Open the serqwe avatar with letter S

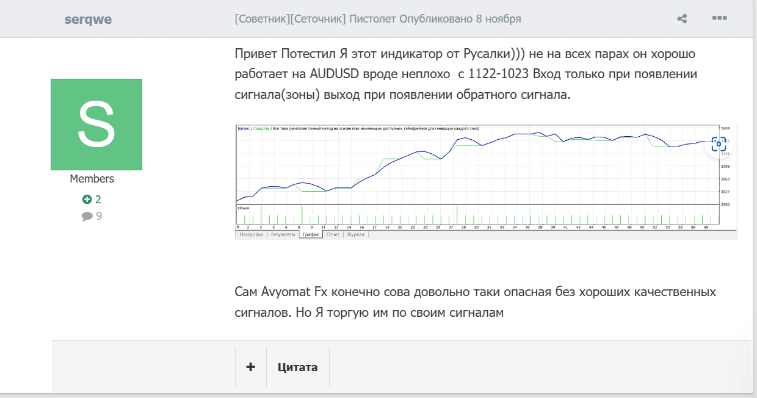pos(96,125)
